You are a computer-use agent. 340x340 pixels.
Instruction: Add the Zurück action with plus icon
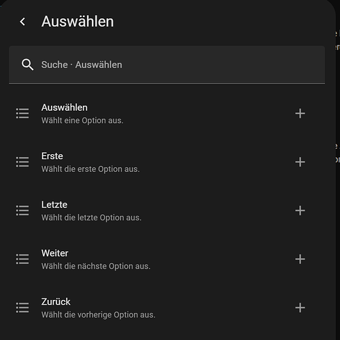[x=300, y=307]
